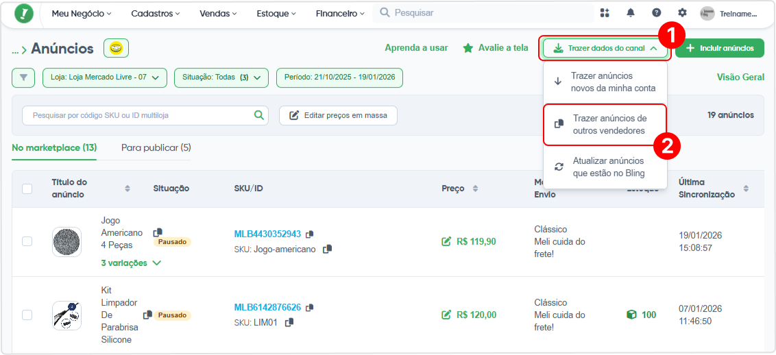Open Loja Mercado Livre - 07 filter
Image resolution: width=776 pixels, height=355 pixels.
pos(105,77)
